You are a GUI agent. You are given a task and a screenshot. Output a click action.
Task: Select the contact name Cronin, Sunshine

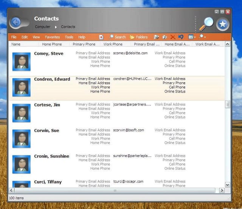52,156
